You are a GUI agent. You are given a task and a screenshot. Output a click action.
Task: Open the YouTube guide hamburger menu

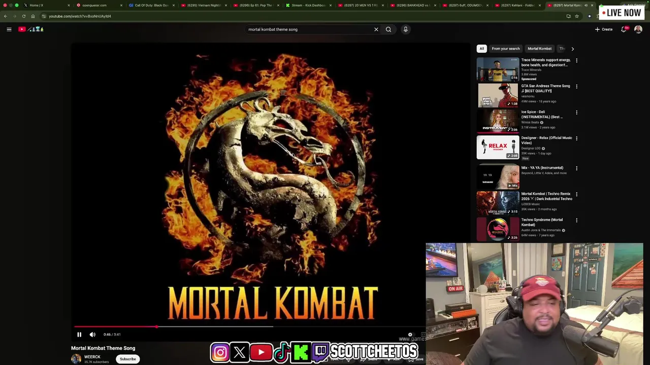pyautogui.click(x=9, y=29)
